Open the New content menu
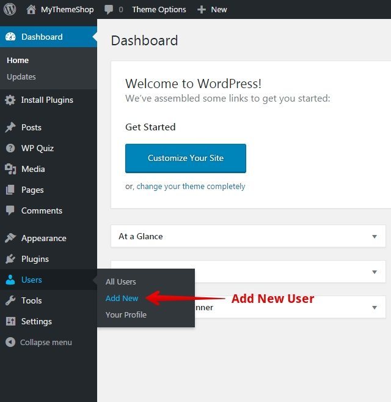 click(x=219, y=10)
